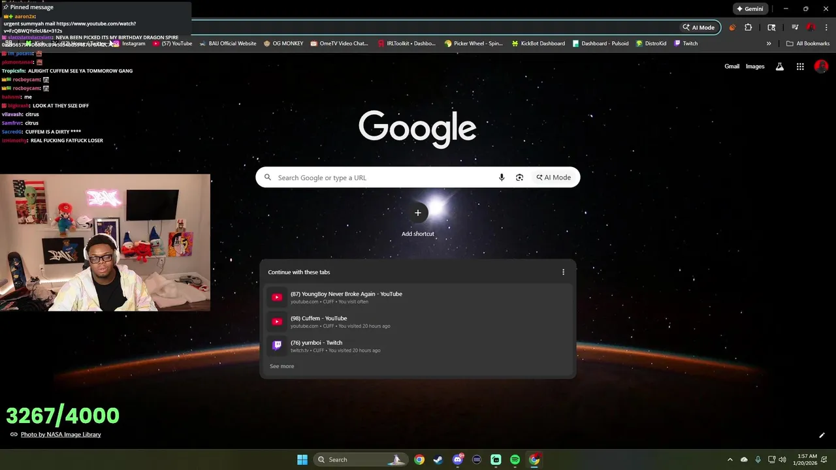The width and height of the screenshot is (836, 470).
Task: Open the Search Labs flask icon
Action: [x=779, y=67]
